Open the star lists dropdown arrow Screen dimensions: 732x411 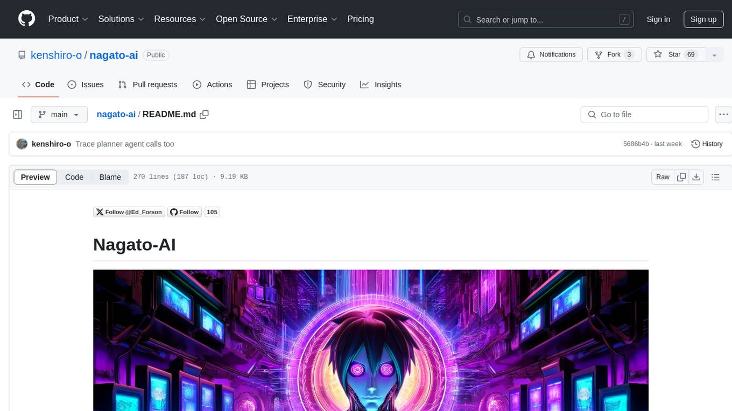(x=714, y=55)
